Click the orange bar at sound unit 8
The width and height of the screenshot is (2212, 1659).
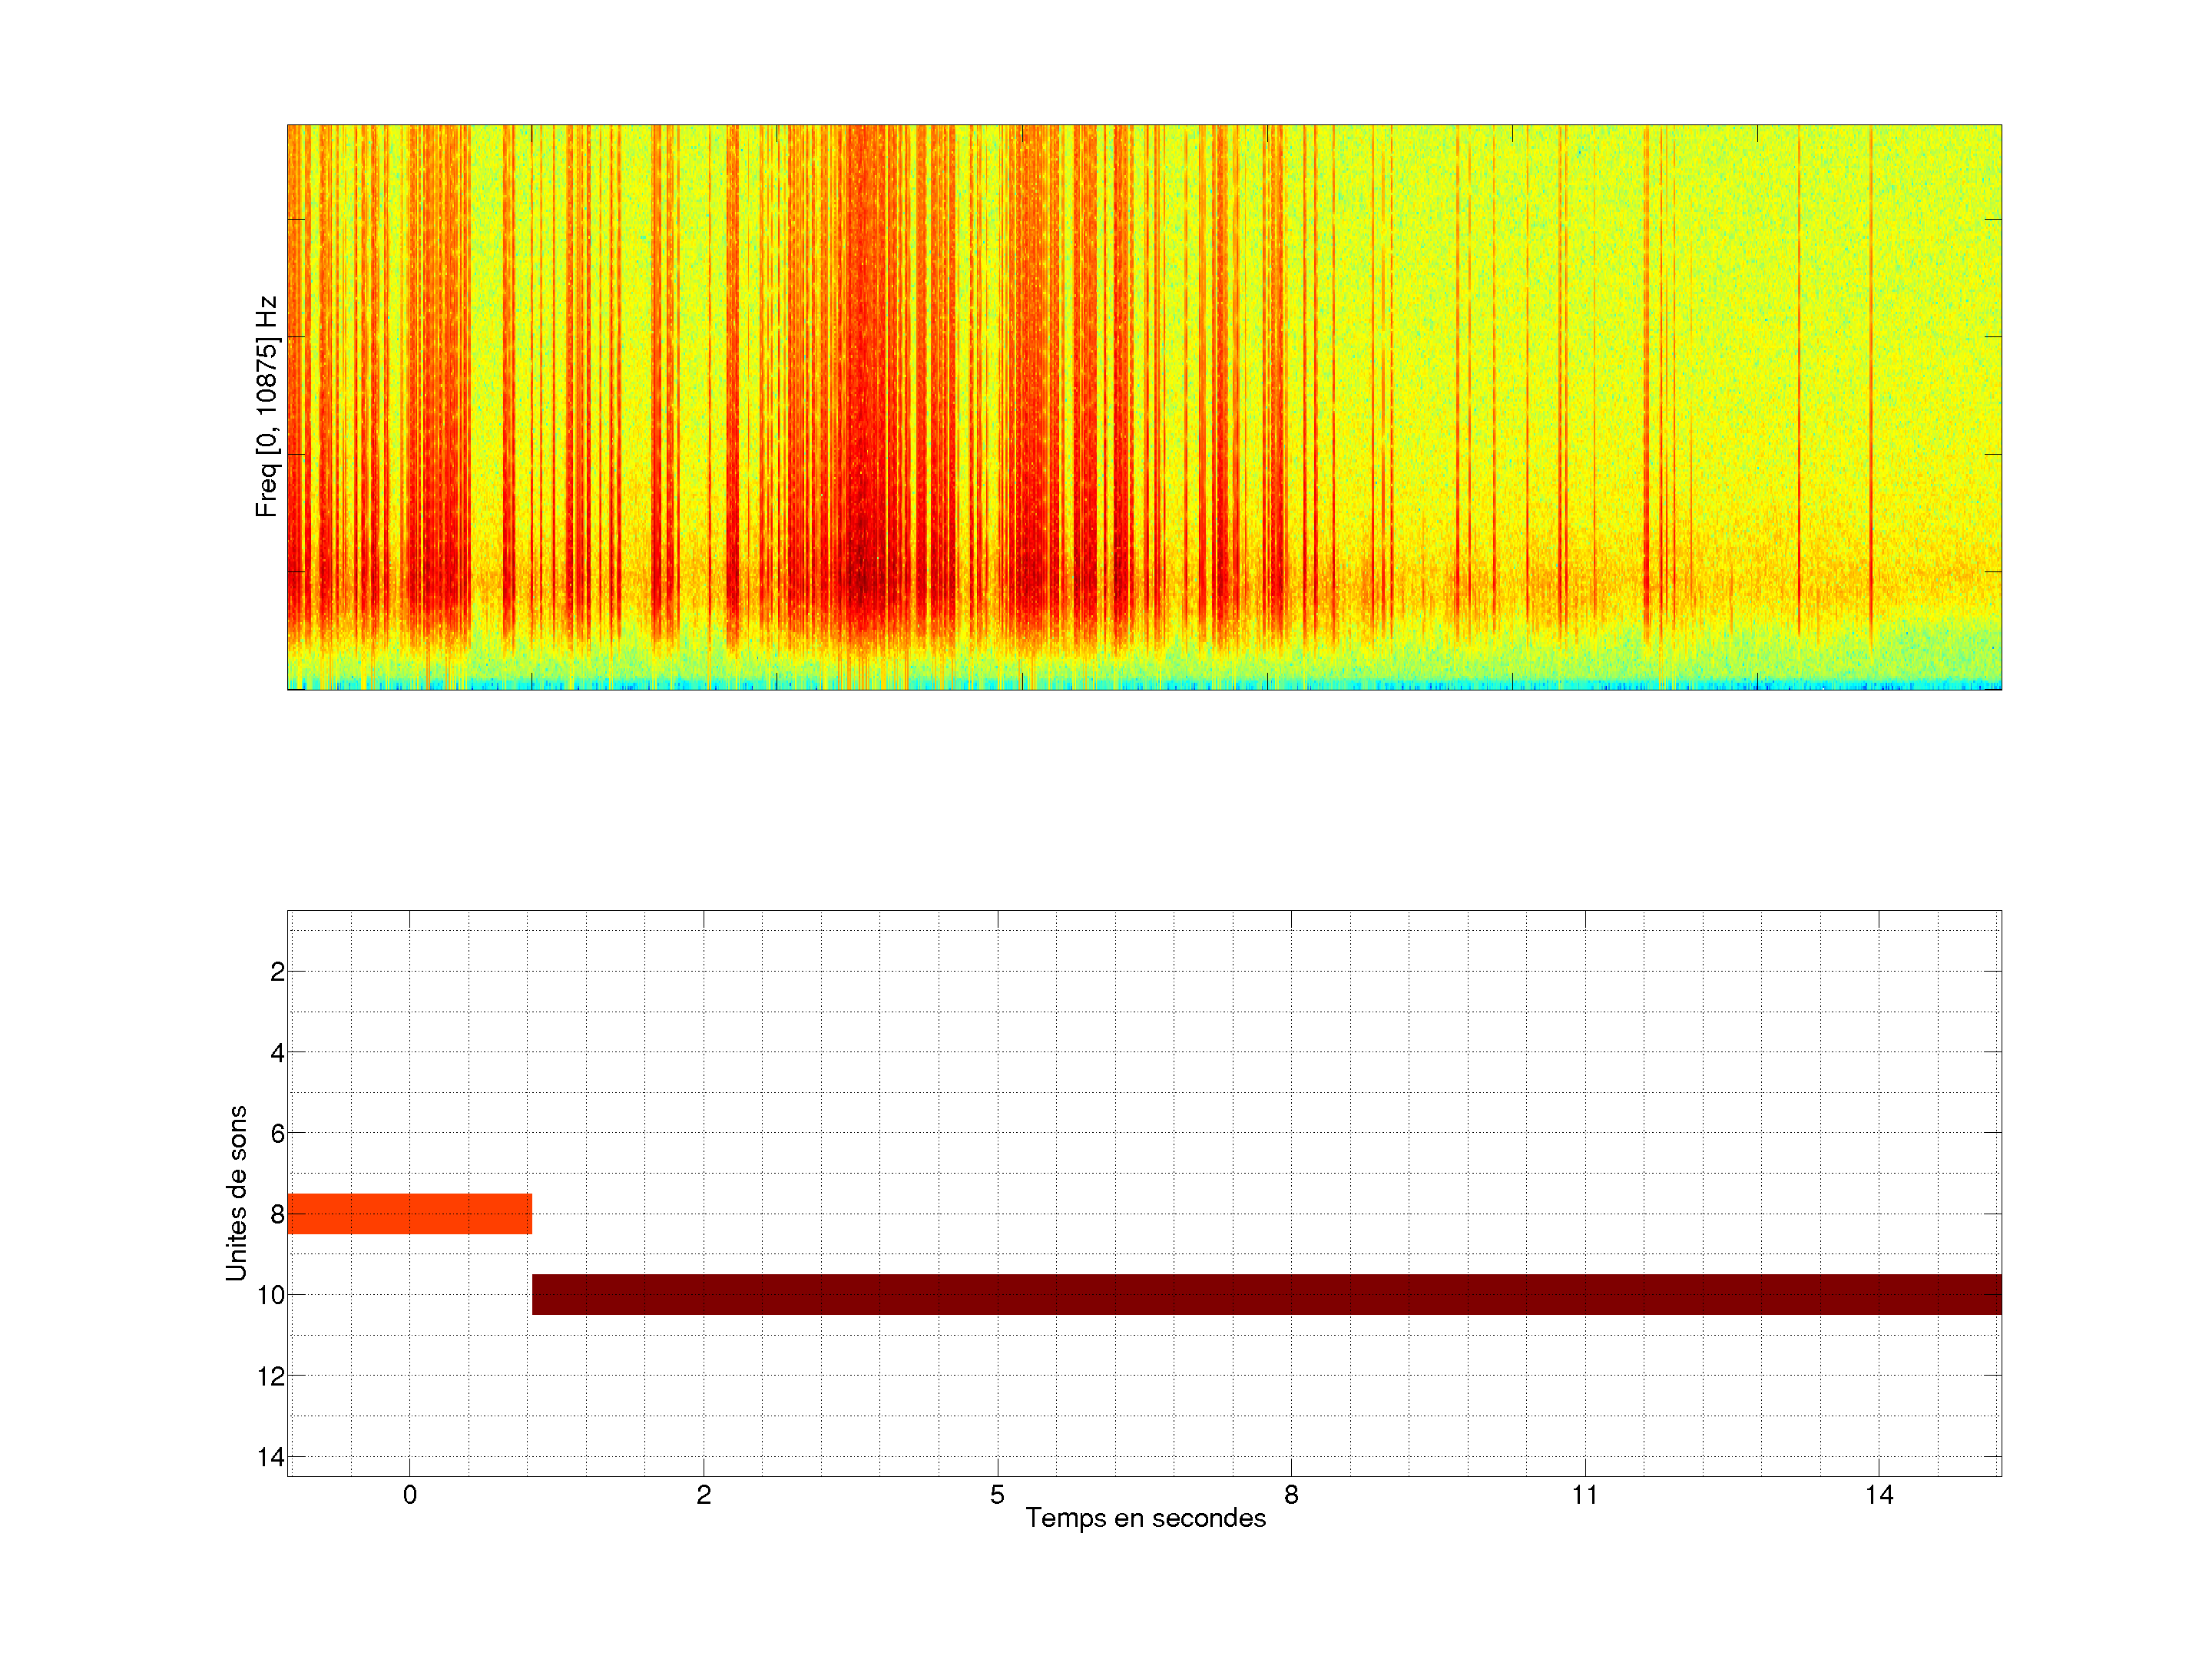click(x=409, y=1213)
